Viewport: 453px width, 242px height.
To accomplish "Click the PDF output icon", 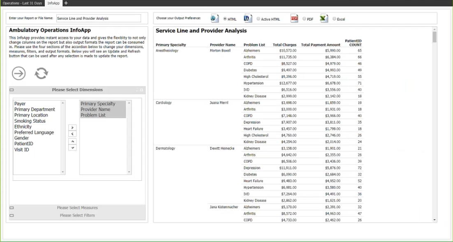I will pos(294,19).
